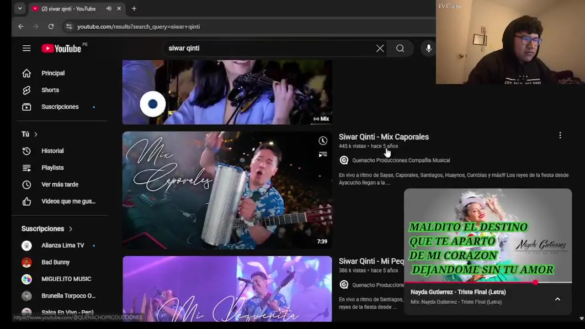Open the Shorts icon in sidebar

[27, 90]
